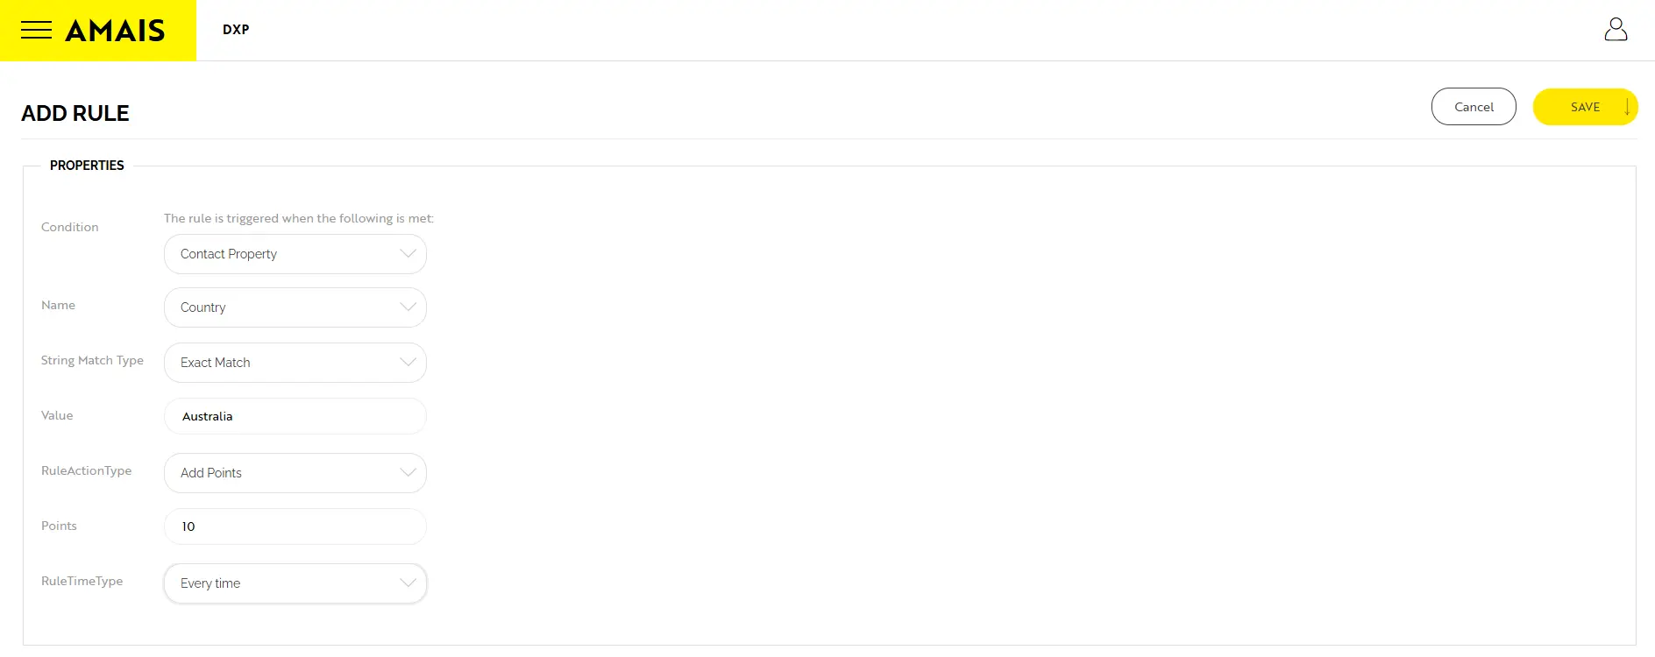Click the arrow on the SAVE button
Viewport: 1655px width, 657px height.
1627,107
